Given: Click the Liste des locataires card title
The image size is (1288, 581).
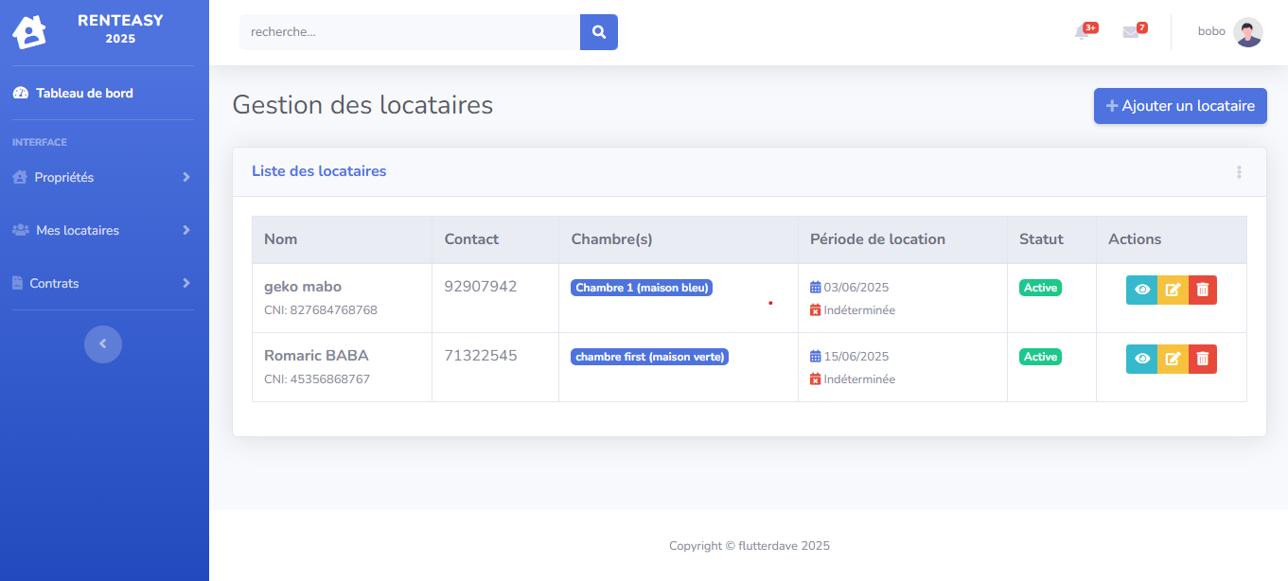Looking at the screenshot, I should coord(319,171).
